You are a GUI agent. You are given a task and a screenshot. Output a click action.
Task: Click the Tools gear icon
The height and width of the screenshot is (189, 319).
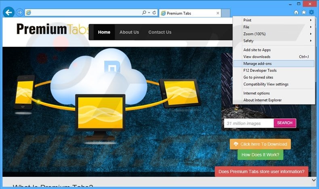311,13
